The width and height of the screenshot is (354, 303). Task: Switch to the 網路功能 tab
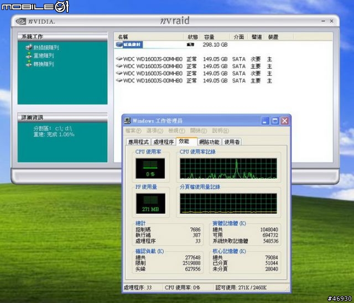pyautogui.click(x=209, y=142)
